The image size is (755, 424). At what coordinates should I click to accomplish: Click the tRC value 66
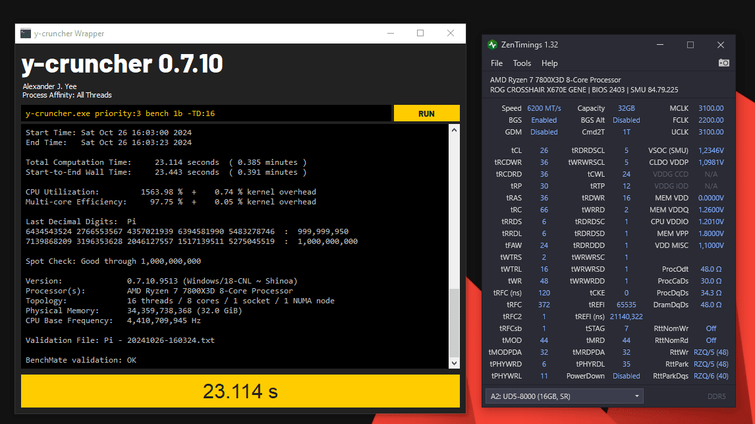(x=544, y=210)
